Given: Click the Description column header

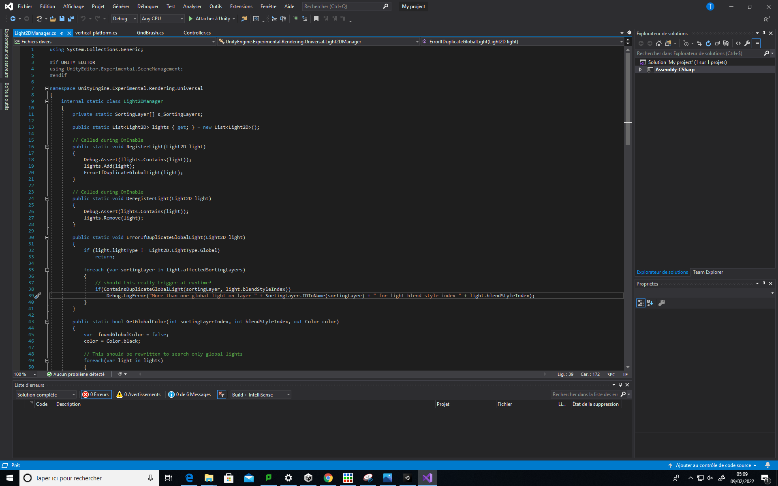Looking at the screenshot, I should point(244,404).
